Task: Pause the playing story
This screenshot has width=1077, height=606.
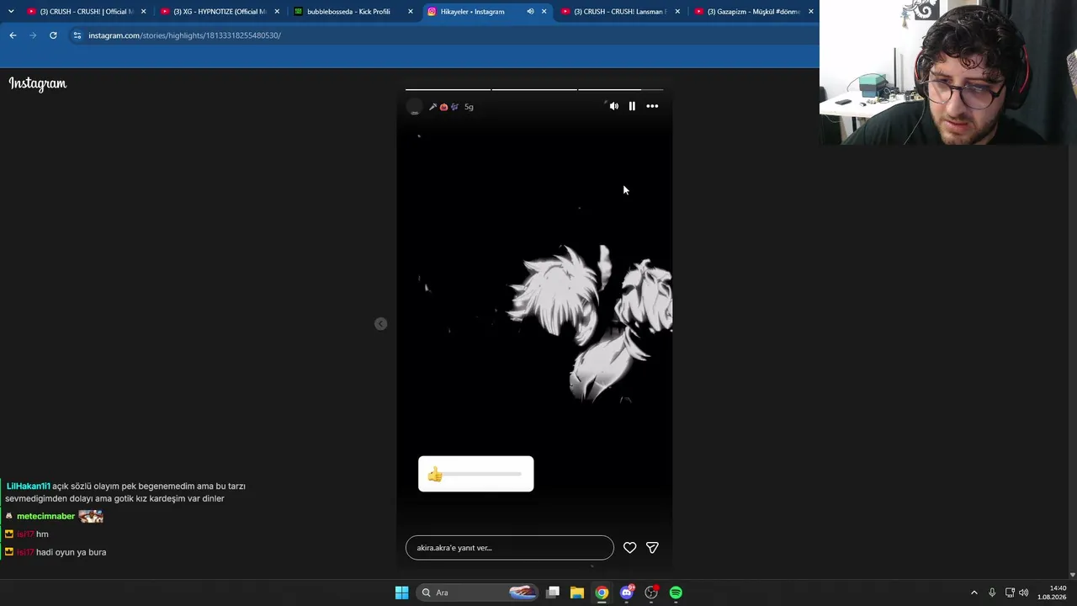Action: coord(632,106)
